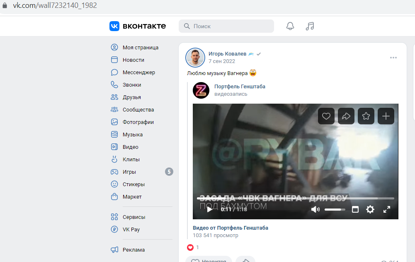The height and width of the screenshot is (262, 415).
Task: Click the Реклама megaphone icon
Action: (x=114, y=250)
